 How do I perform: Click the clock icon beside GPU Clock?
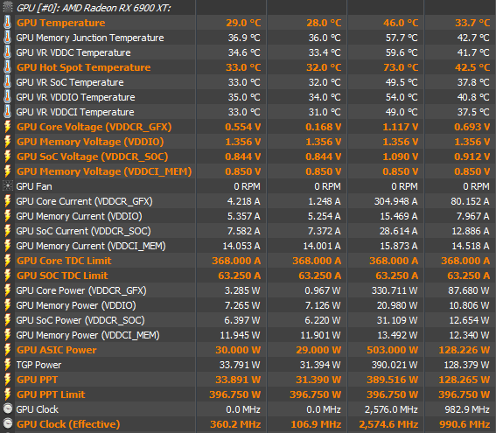pyautogui.click(x=8, y=409)
